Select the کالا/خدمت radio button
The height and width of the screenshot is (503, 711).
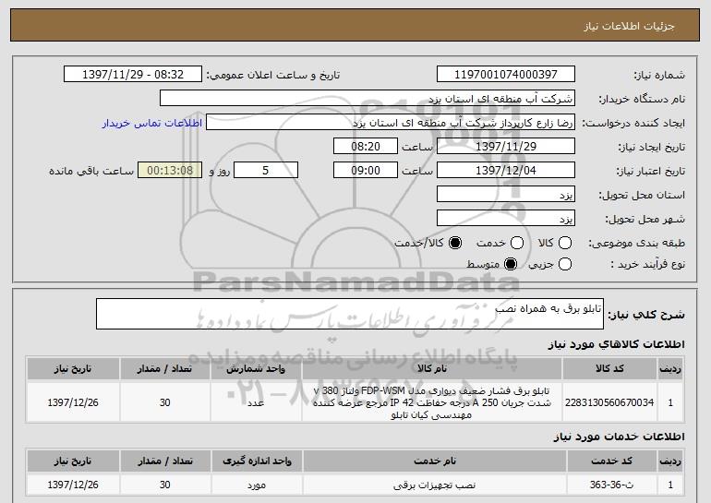(x=455, y=243)
